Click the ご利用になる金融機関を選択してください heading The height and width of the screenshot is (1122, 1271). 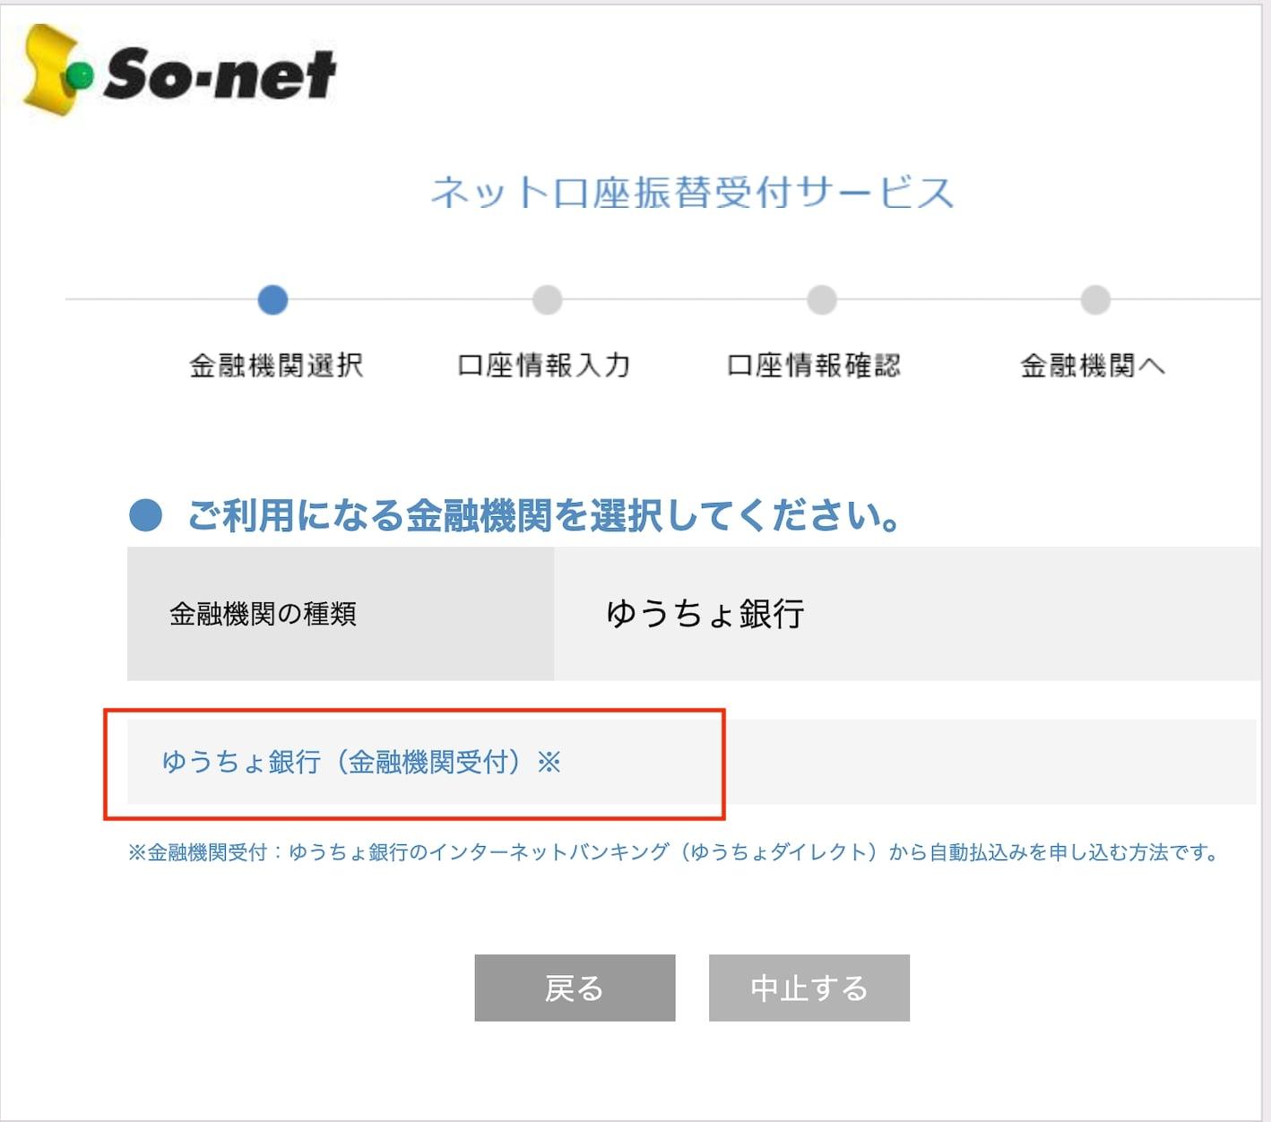click(543, 515)
